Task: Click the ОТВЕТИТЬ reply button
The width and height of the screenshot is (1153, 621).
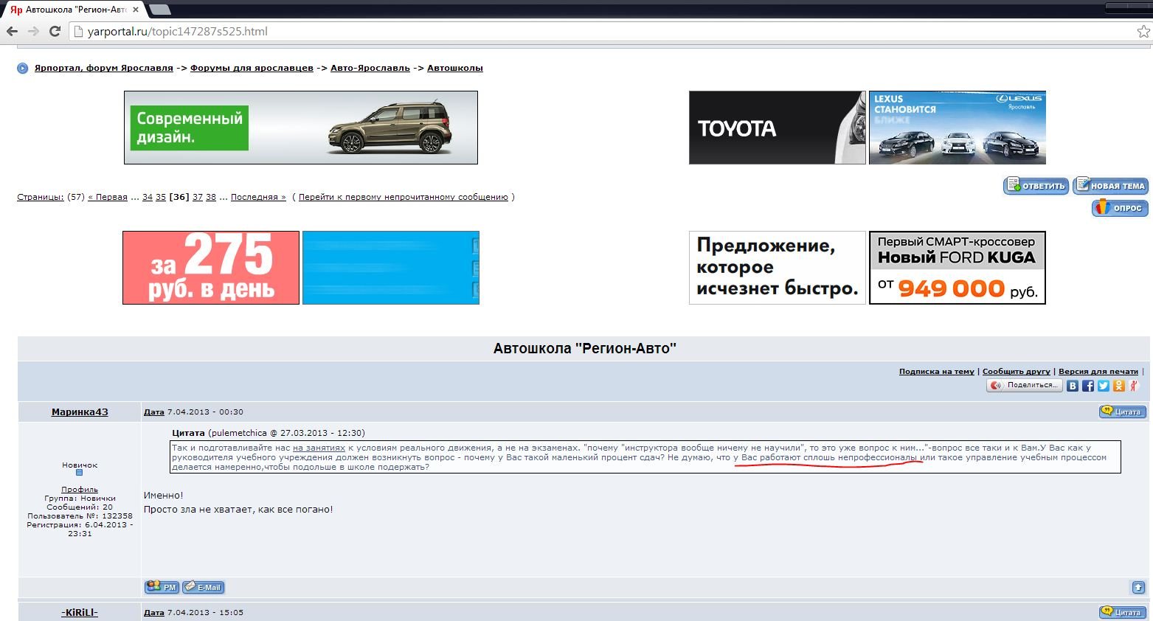Action: (x=1036, y=186)
